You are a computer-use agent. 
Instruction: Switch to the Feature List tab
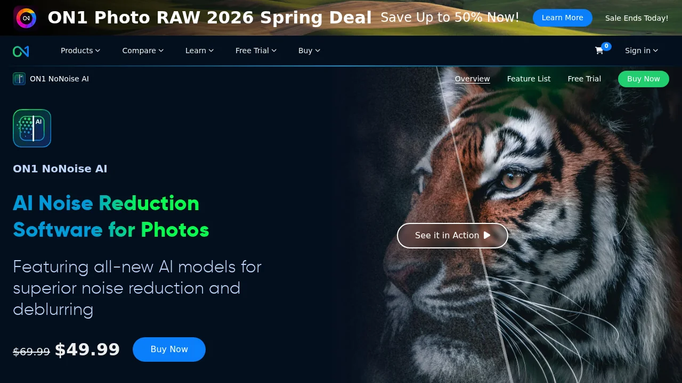pyautogui.click(x=529, y=79)
